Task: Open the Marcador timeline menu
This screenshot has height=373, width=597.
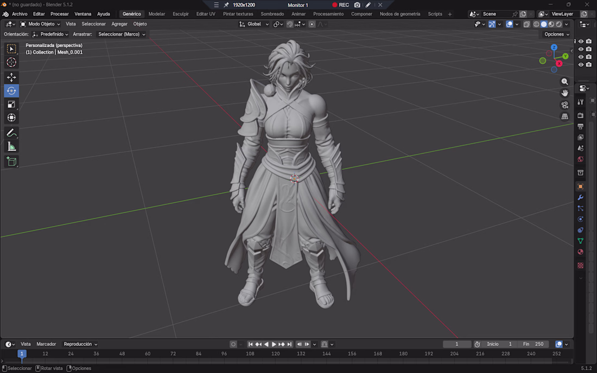Action: click(x=46, y=344)
